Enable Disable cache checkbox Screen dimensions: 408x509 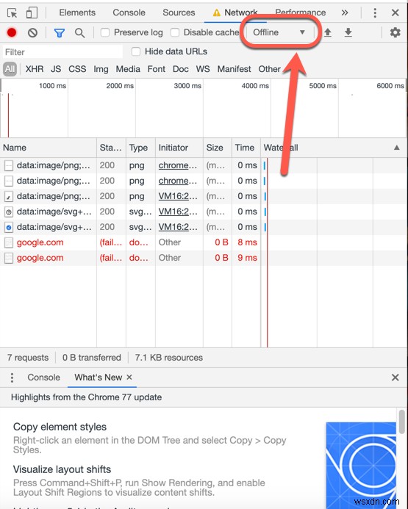(x=175, y=32)
